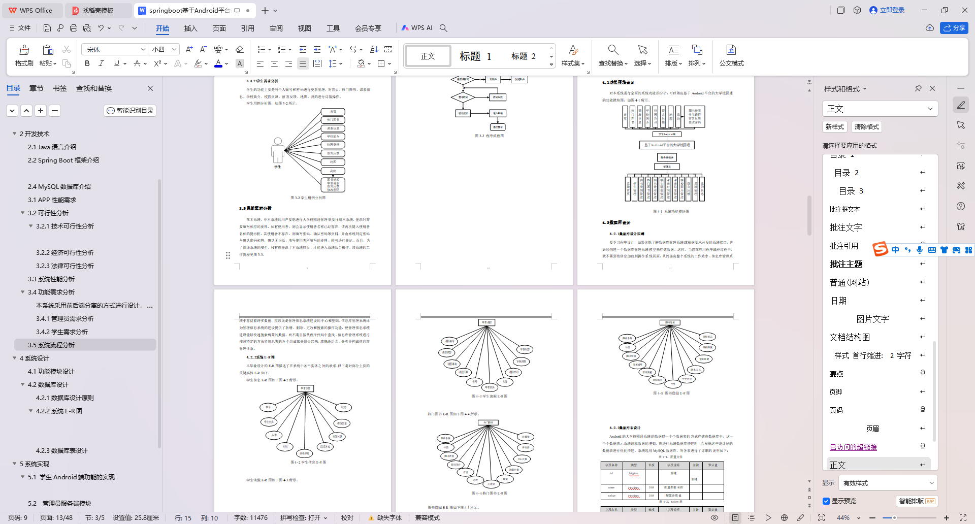This screenshot has width=975, height=524.
Task: Open the Show valid styles dropdown
Action: click(888, 483)
